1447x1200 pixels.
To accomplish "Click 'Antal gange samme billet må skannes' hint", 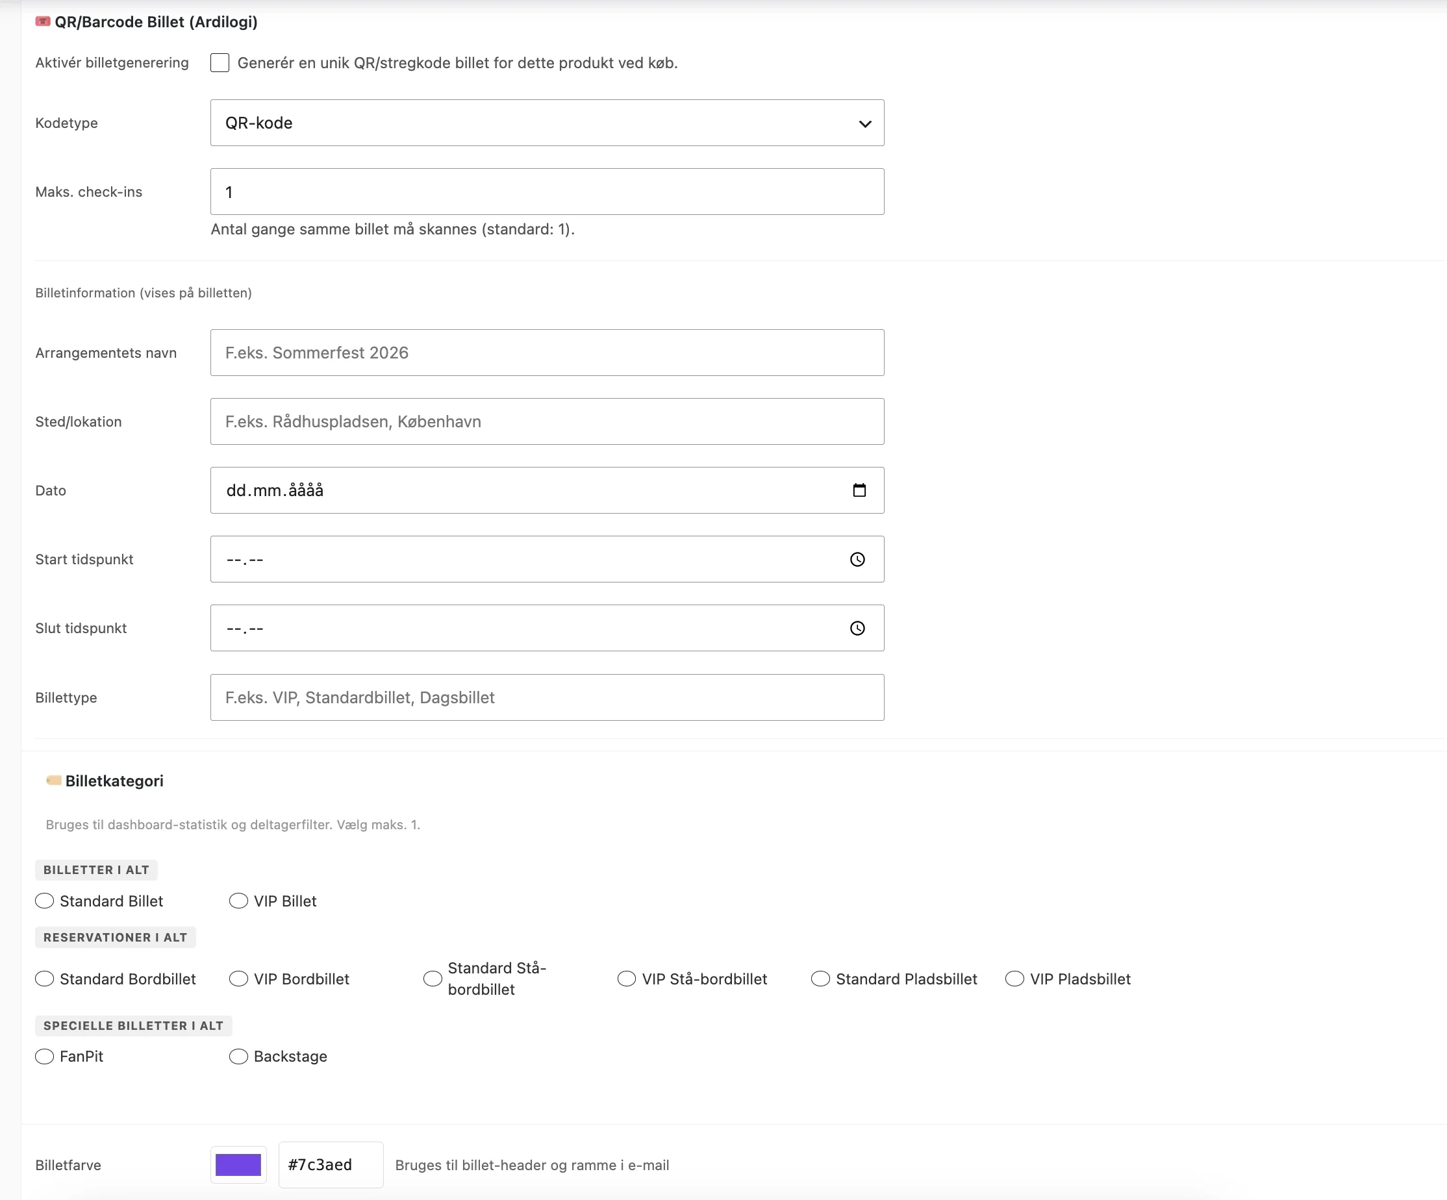I will [393, 229].
